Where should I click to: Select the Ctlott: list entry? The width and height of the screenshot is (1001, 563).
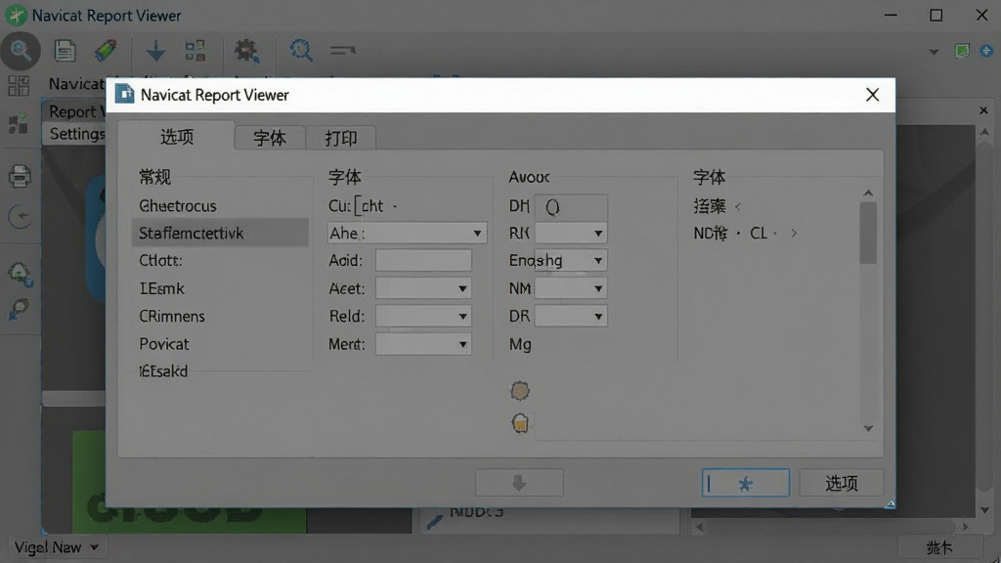click(160, 260)
